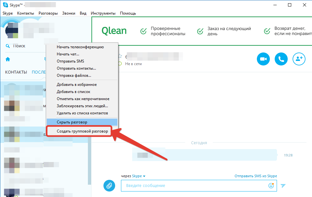Maximize the Skype window
312x197 pixels.
pyautogui.click(x=290, y=5)
